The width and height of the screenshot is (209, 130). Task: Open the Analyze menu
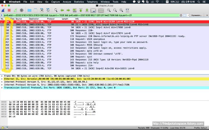click(67, 2)
